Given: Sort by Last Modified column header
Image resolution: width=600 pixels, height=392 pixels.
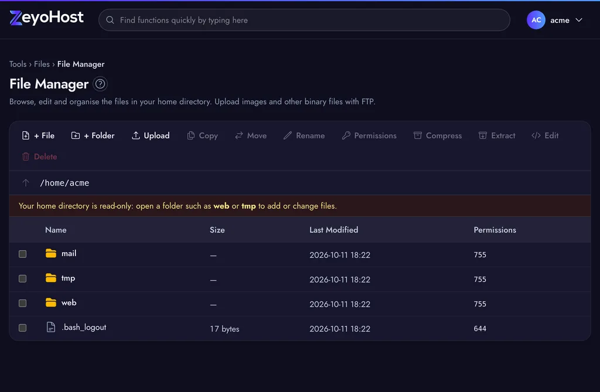Looking at the screenshot, I should click(x=333, y=230).
